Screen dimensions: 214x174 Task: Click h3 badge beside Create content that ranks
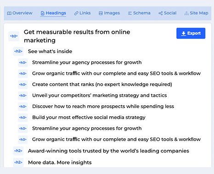[23, 85]
